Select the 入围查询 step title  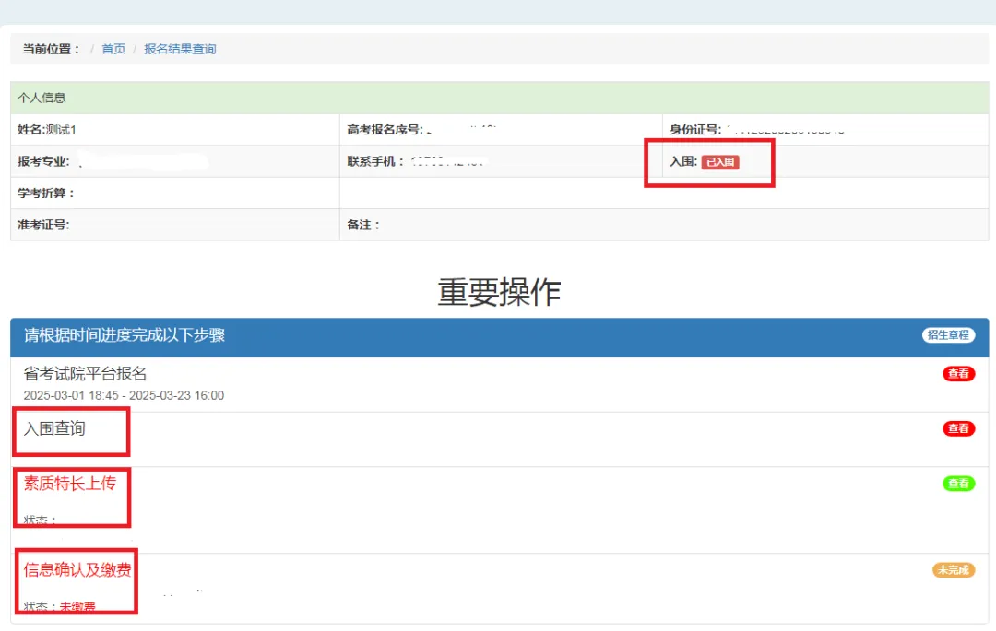point(54,428)
